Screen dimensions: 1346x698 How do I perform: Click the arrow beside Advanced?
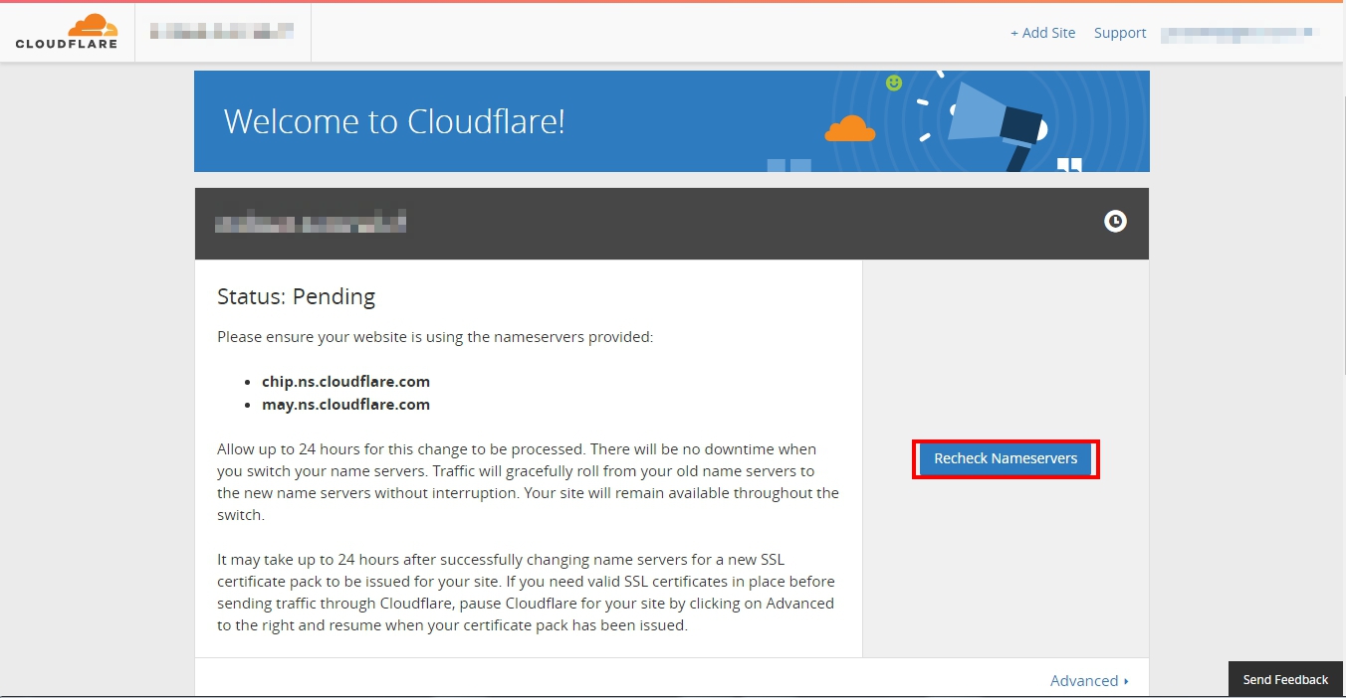pos(1124,681)
